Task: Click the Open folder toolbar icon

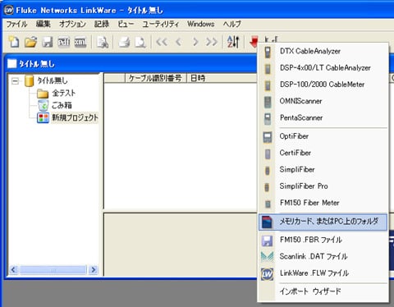Action: point(30,42)
